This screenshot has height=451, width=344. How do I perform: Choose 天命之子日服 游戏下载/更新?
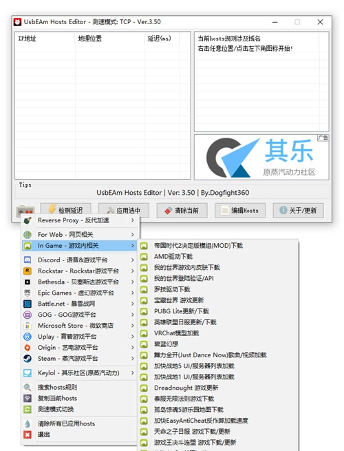(218, 432)
